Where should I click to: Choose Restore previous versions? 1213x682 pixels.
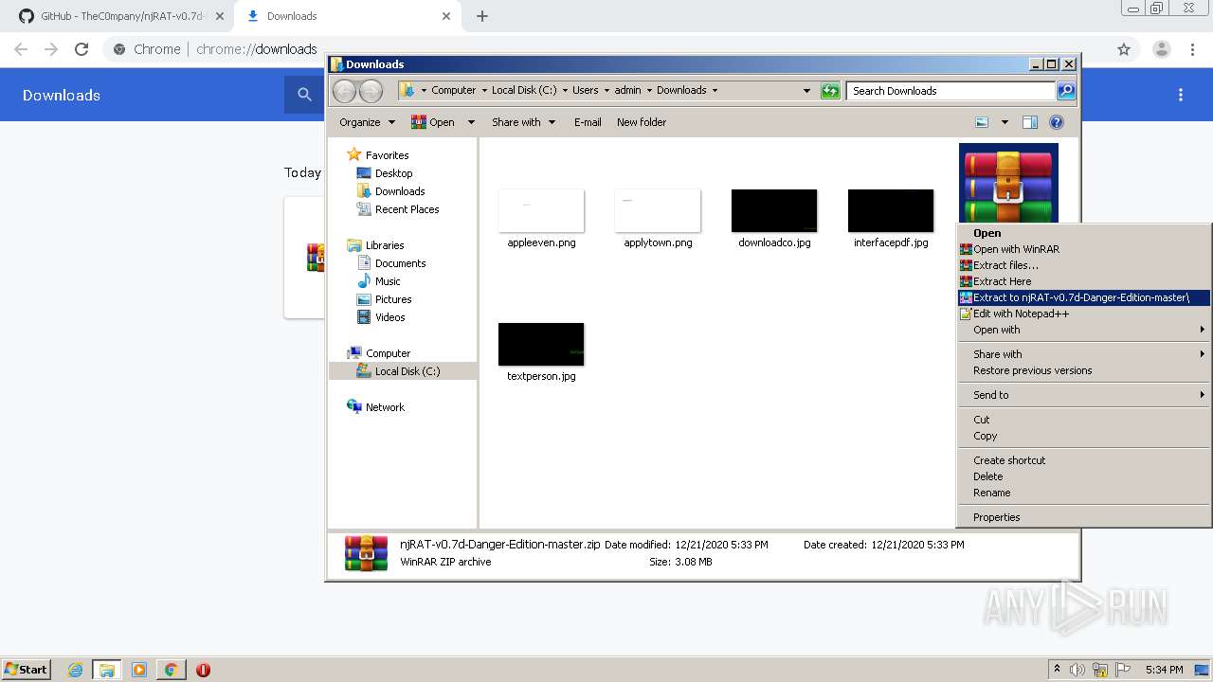1084,370
